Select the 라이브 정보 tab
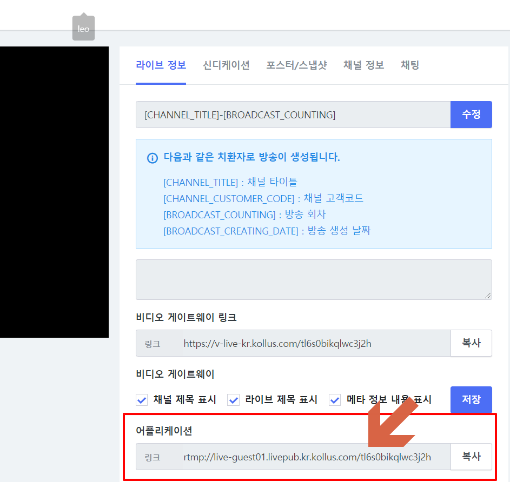The height and width of the screenshot is (482, 510). (161, 65)
